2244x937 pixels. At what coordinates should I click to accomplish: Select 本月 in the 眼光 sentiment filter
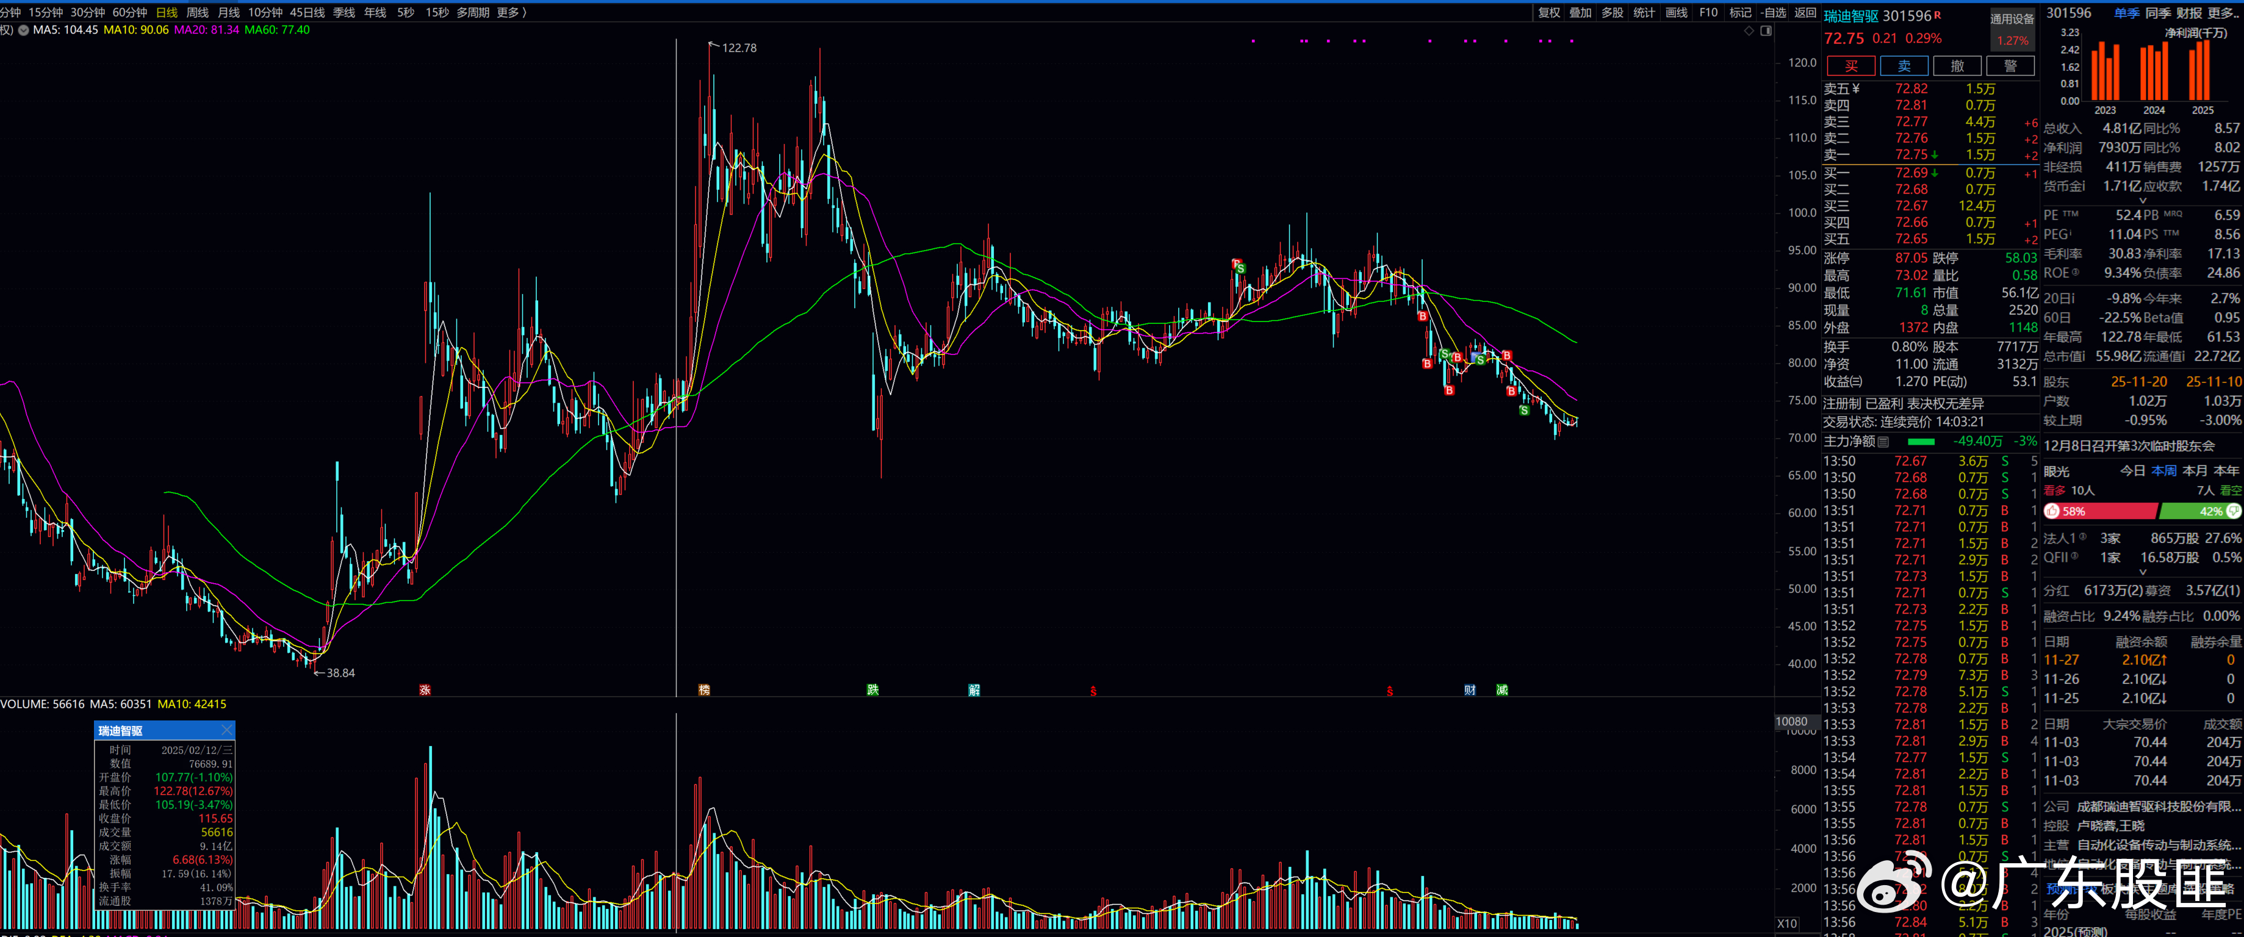2195,470
